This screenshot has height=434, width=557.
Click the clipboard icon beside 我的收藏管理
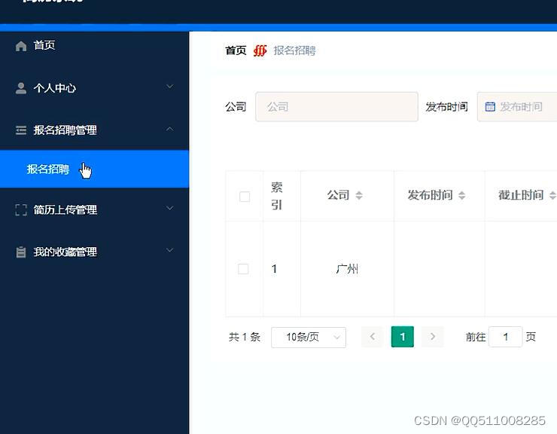21,252
